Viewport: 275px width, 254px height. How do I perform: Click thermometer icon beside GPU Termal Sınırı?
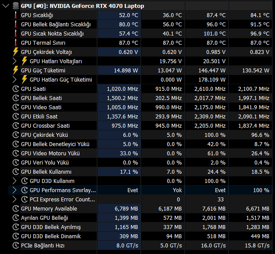(16, 43)
